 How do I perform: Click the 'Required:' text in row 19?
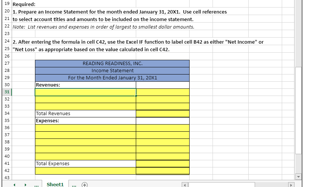click(24, 4)
